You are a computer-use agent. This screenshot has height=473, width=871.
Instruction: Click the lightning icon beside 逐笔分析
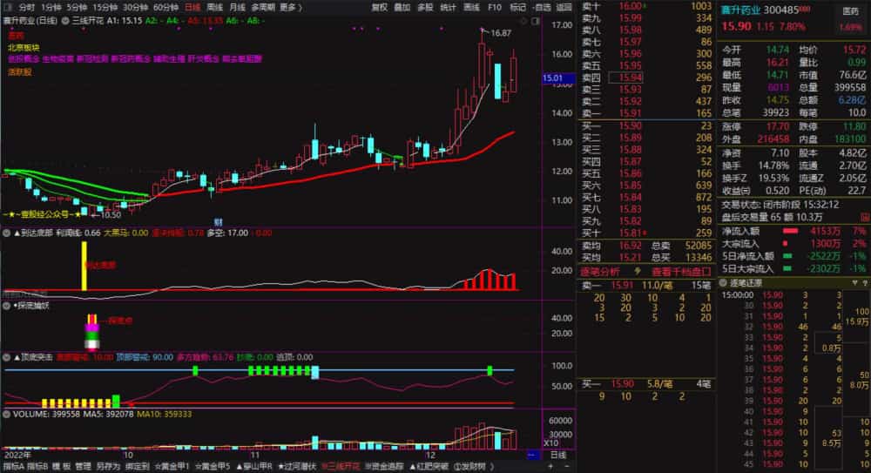pyautogui.click(x=638, y=271)
